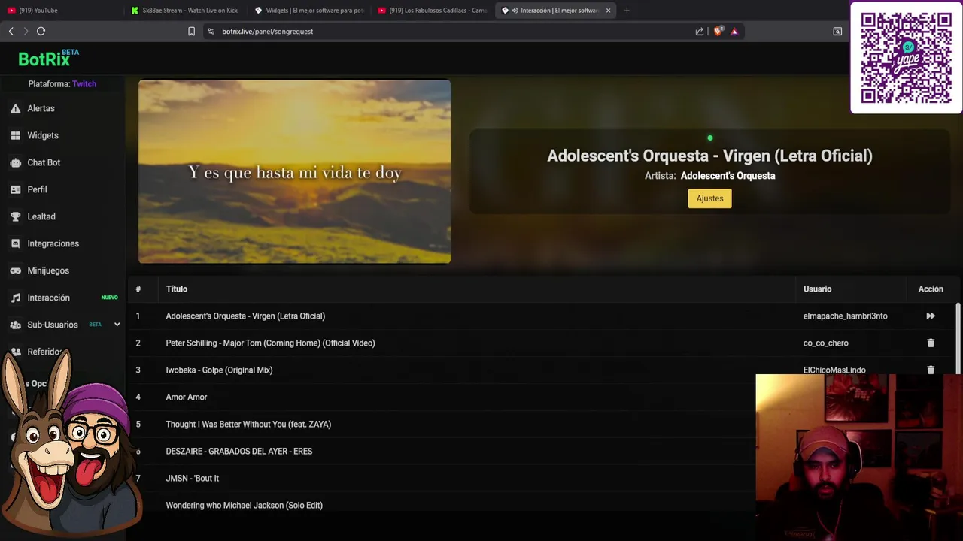Select row Adolescent's Orquesta - Virgen (Letra Oficial)
The width and height of the screenshot is (963, 541).
(x=542, y=316)
